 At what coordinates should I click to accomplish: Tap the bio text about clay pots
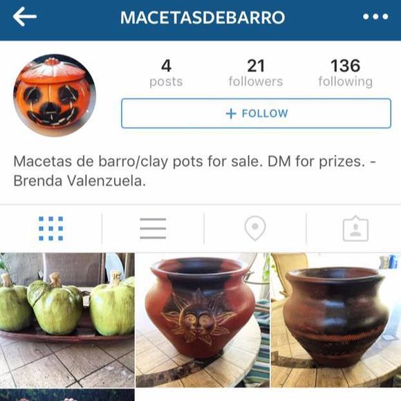click(194, 171)
